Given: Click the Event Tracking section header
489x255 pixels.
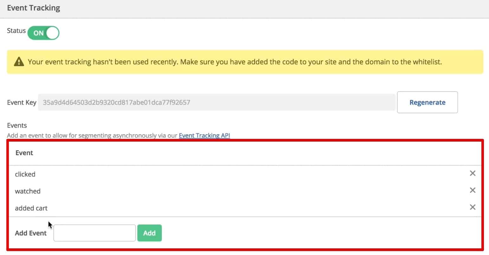Looking at the screenshot, I should click(33, 8).
